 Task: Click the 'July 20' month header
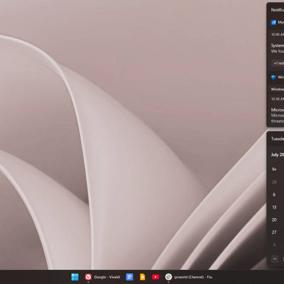pos(278,154)
